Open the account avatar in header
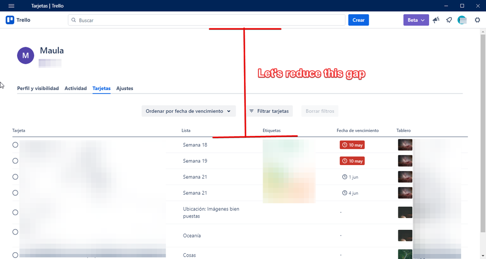This screenshot has width=486, height=259. 462,20
